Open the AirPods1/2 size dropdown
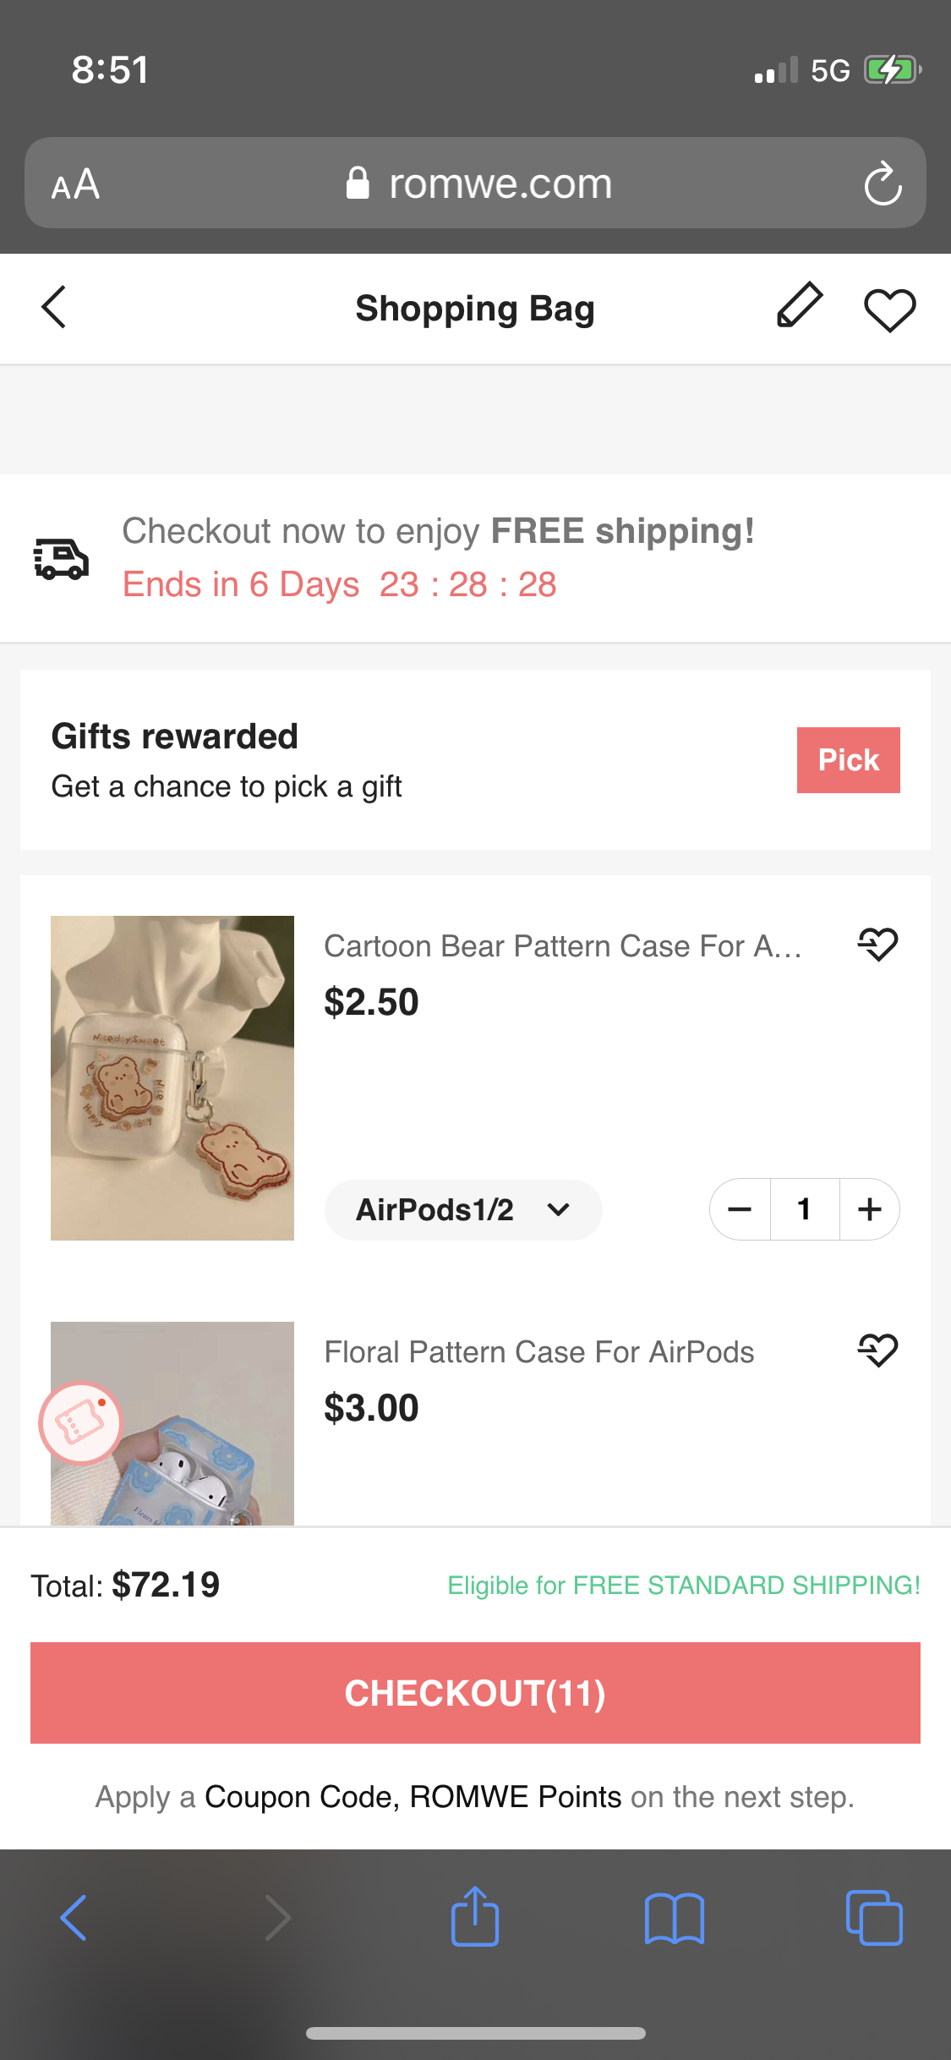Viewport: 951px width, 2060px height. [x=462, y=1209]
